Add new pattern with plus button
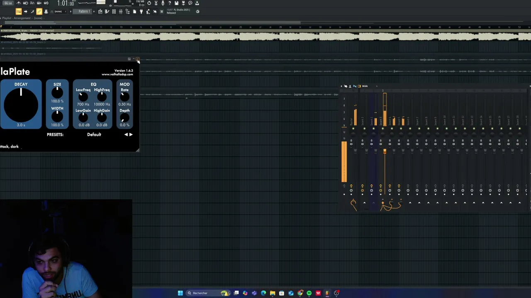The width and height of the screenshot is (531, 298). click(x=94, y=12)
